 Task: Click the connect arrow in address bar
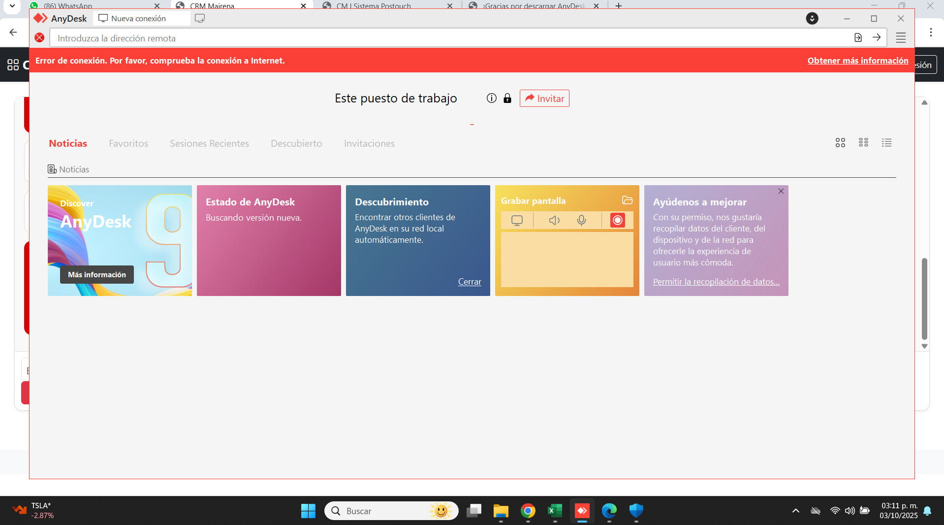point(877,37)
